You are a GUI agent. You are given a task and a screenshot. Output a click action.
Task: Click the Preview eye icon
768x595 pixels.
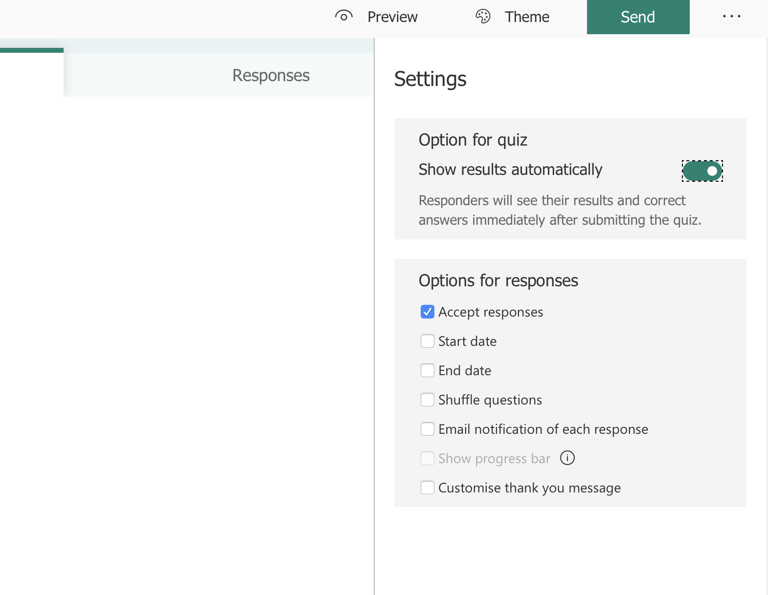(344, 17)
